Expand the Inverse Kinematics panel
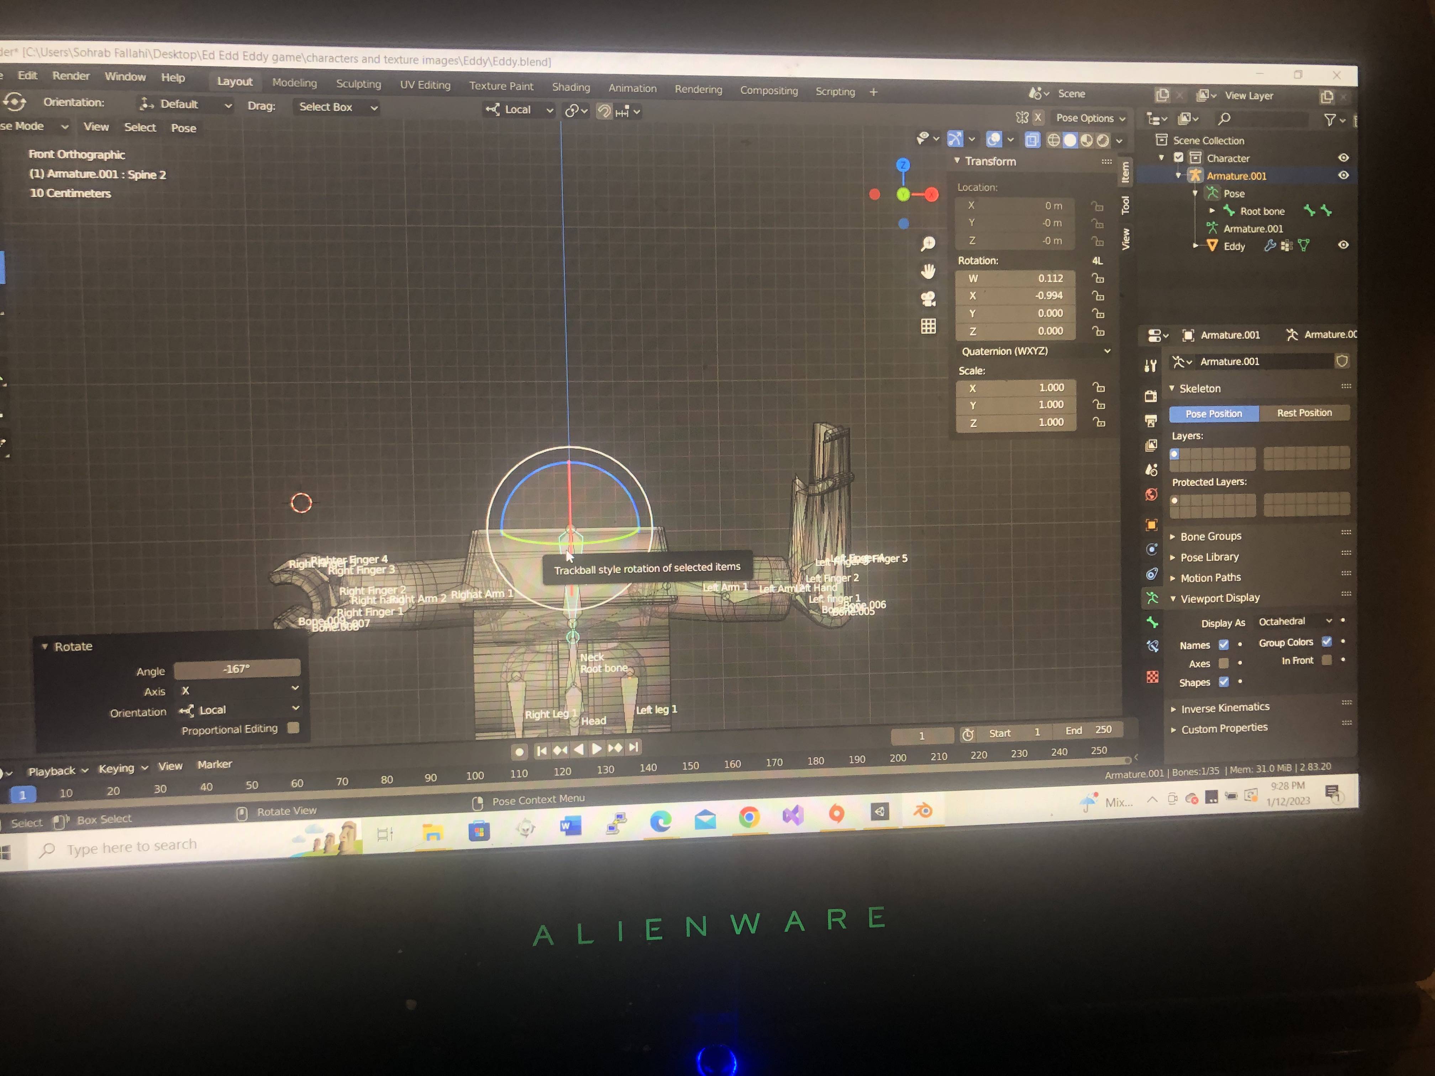The image size is (1435, 1076). pos(1224,708)
